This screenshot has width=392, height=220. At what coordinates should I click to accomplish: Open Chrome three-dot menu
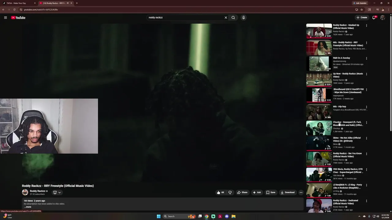[x=388, y=9]
